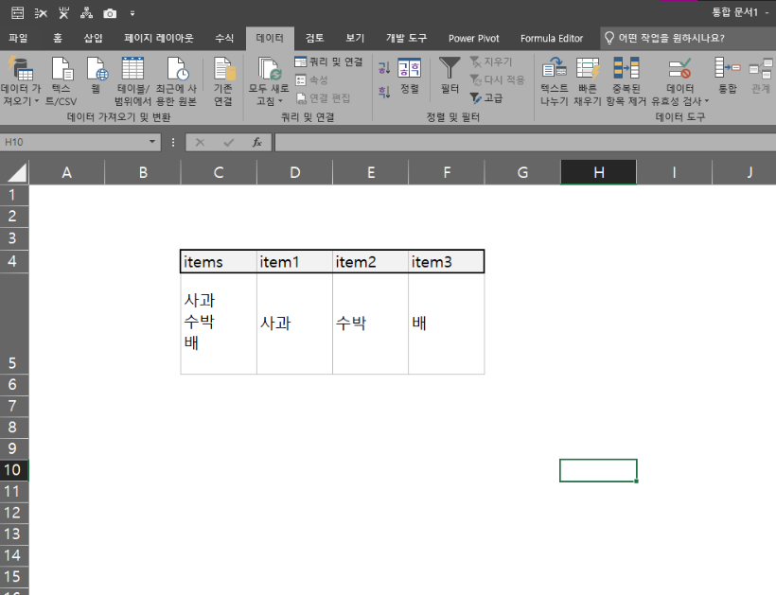Select column C header
This screenshot has width=776, height=595.
219,172
